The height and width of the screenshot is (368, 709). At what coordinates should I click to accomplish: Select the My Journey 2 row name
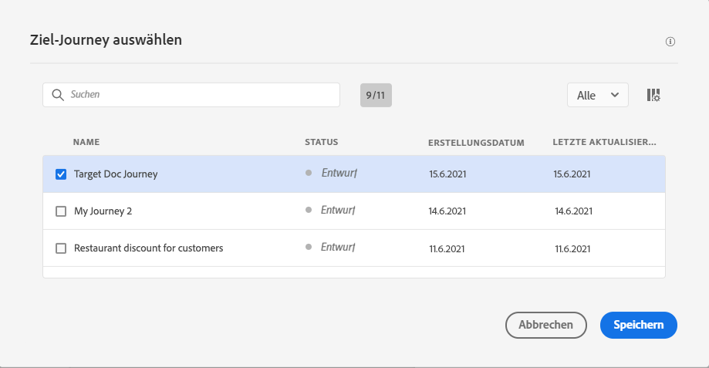[103, 211]
